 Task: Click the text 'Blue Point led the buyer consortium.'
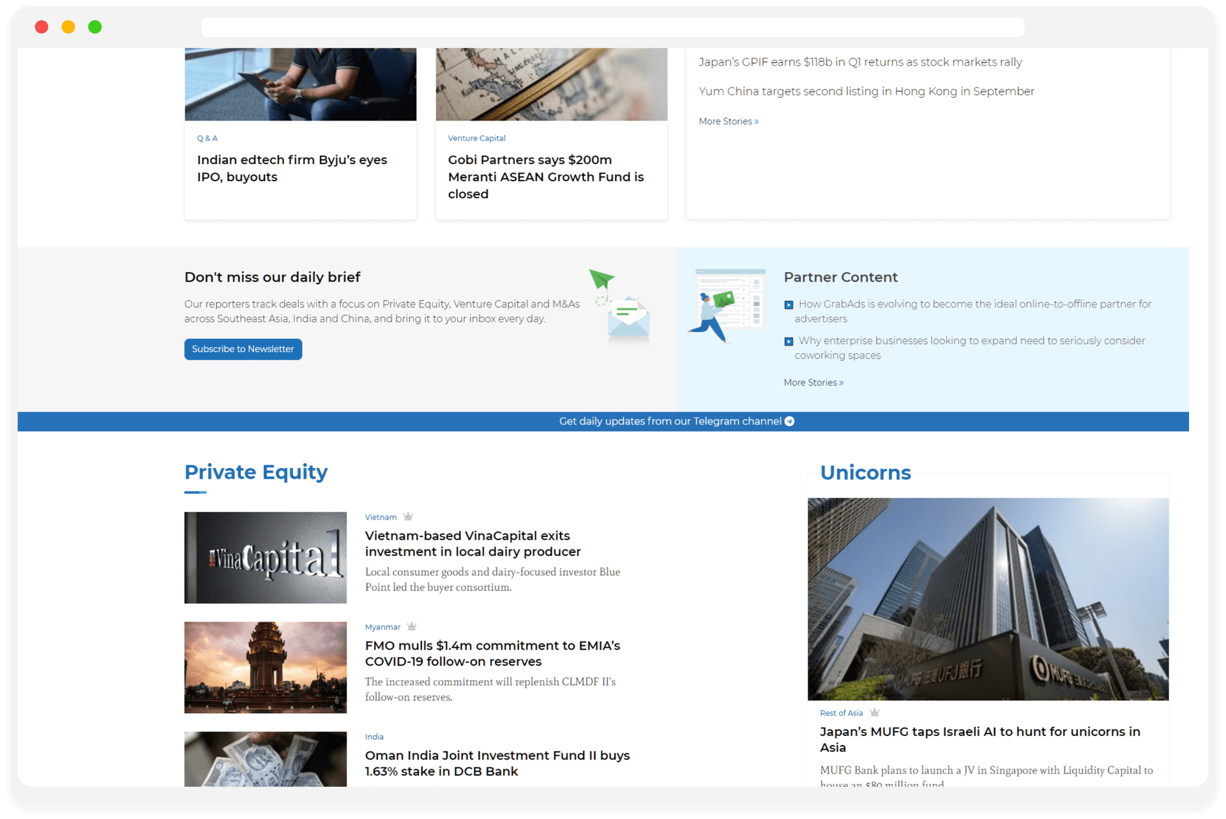coord(492,580)
